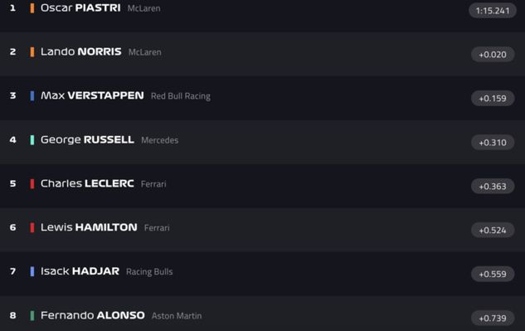Click orange McLaren color bar beside Piastri

pos(32,8)
